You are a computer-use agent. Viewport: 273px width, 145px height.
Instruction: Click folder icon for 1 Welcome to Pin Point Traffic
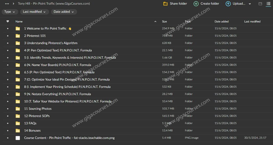(x=18, y=28)
